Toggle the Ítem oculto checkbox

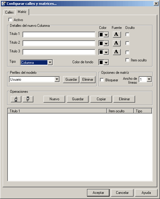[x=127, y=60]
